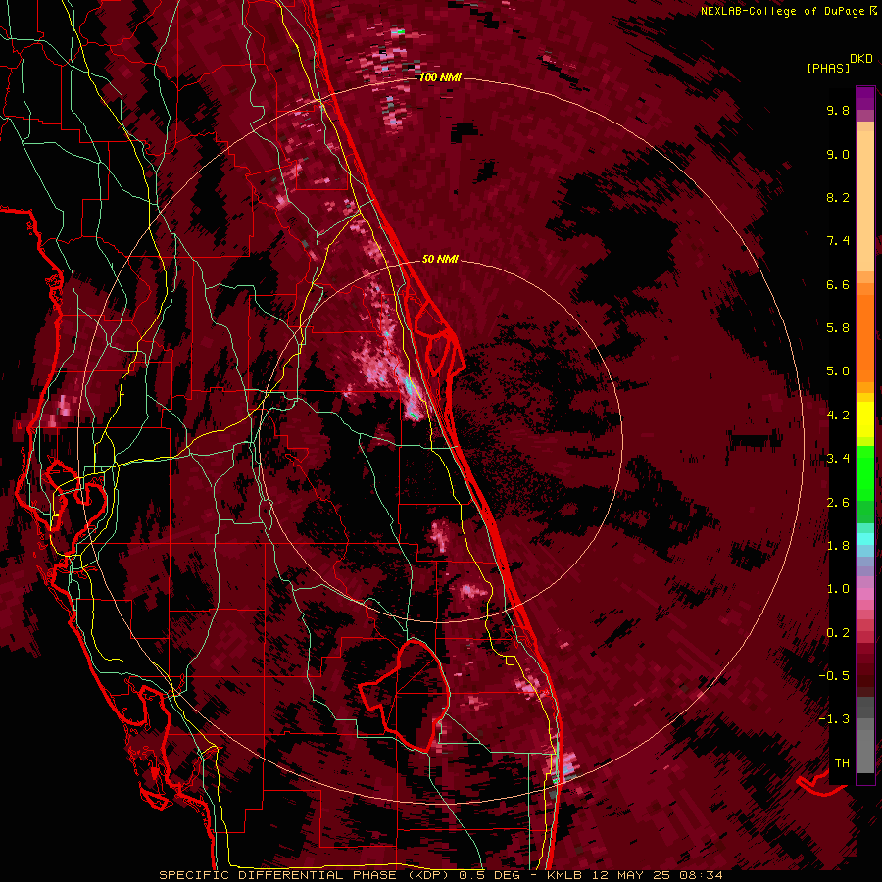Pick the bright green band on color scale
The image size is (882, 882).
865,472
